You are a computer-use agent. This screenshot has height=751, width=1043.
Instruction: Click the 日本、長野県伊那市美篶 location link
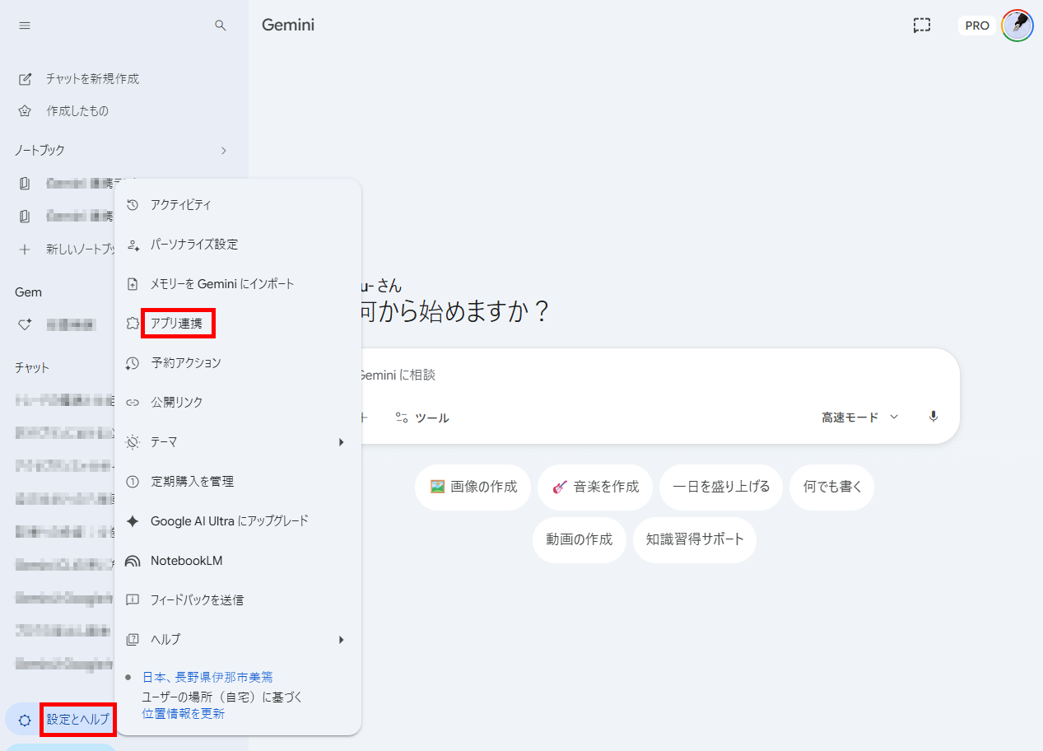[207, 677]
